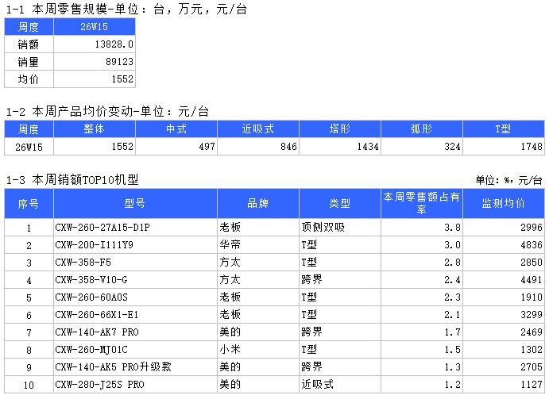Screen dimensions: 549x399
Task: Click the price 3299 for CXW-260-66X1-E1
Action: point(532,315)
